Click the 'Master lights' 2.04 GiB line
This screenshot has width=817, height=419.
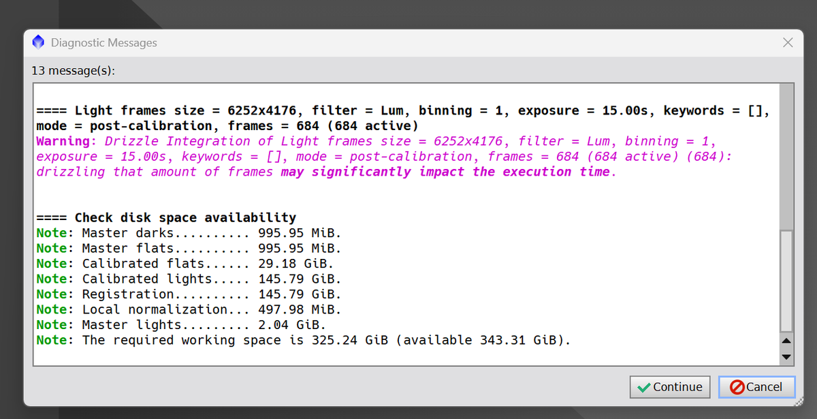click(181, 324)
